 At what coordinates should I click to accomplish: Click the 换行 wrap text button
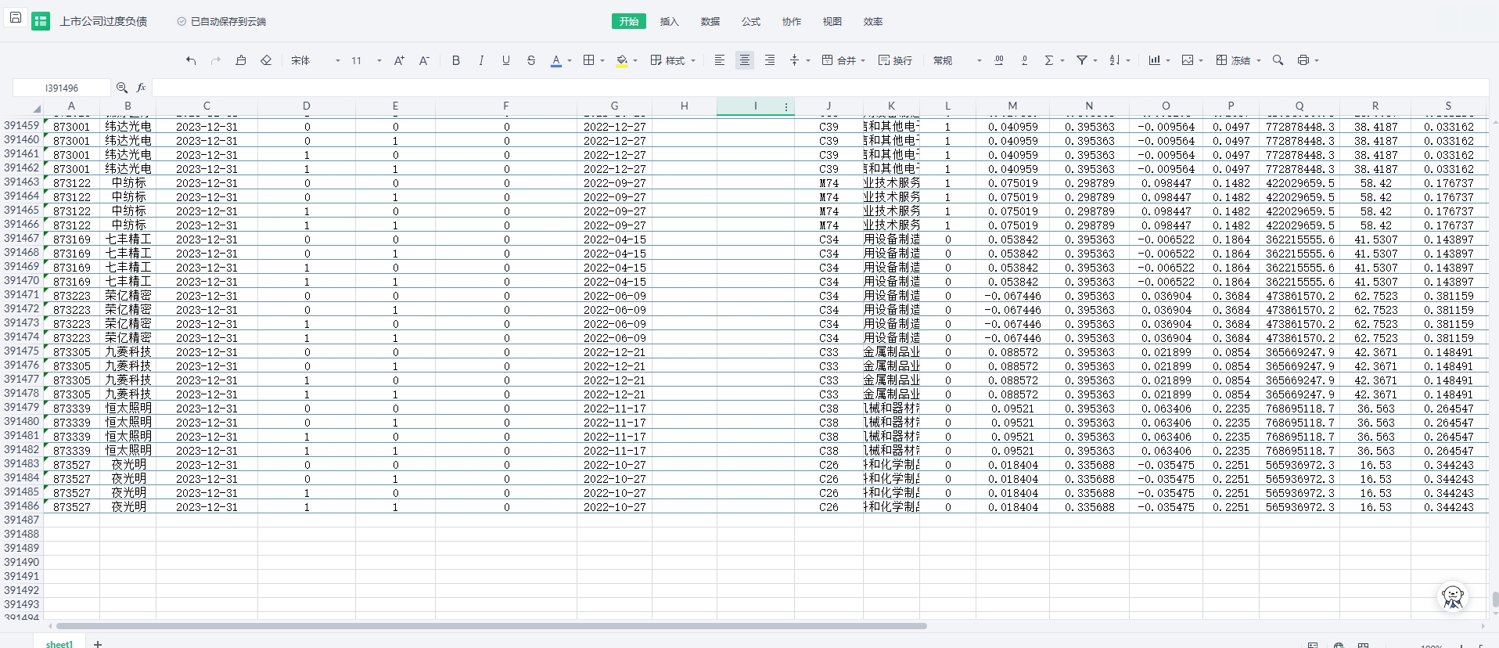[895, 60]
